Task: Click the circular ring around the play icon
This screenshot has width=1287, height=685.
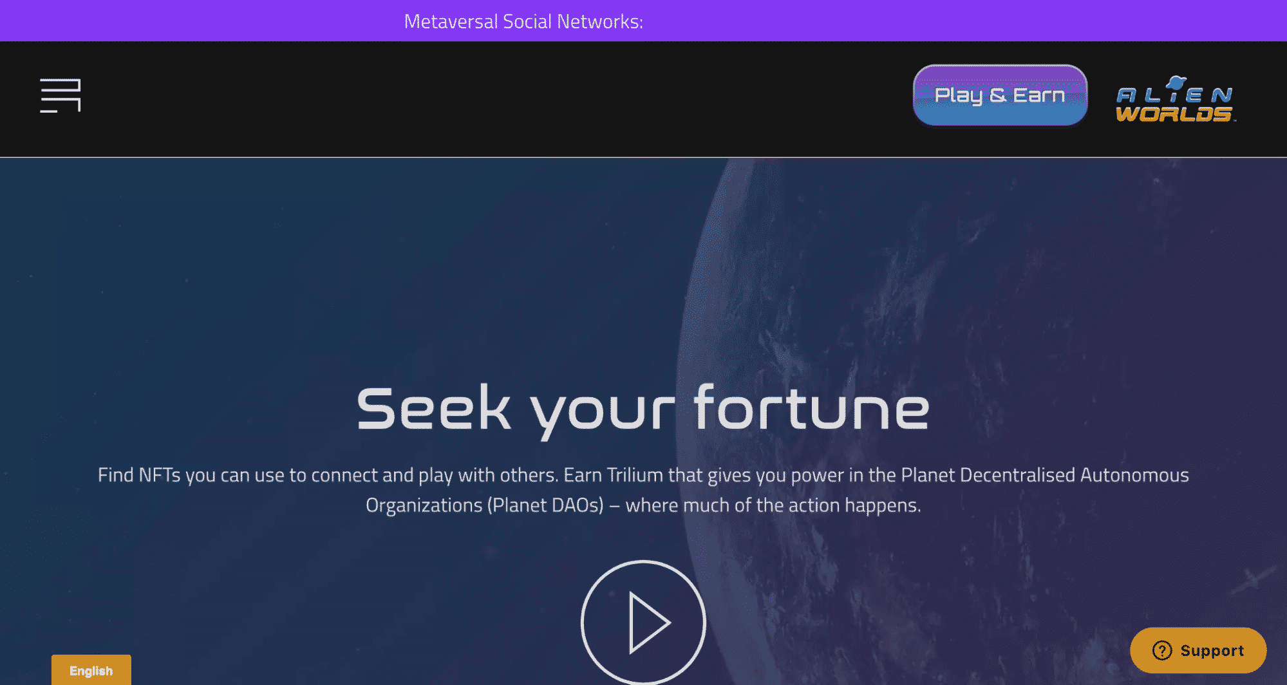Action: [643, 622]
